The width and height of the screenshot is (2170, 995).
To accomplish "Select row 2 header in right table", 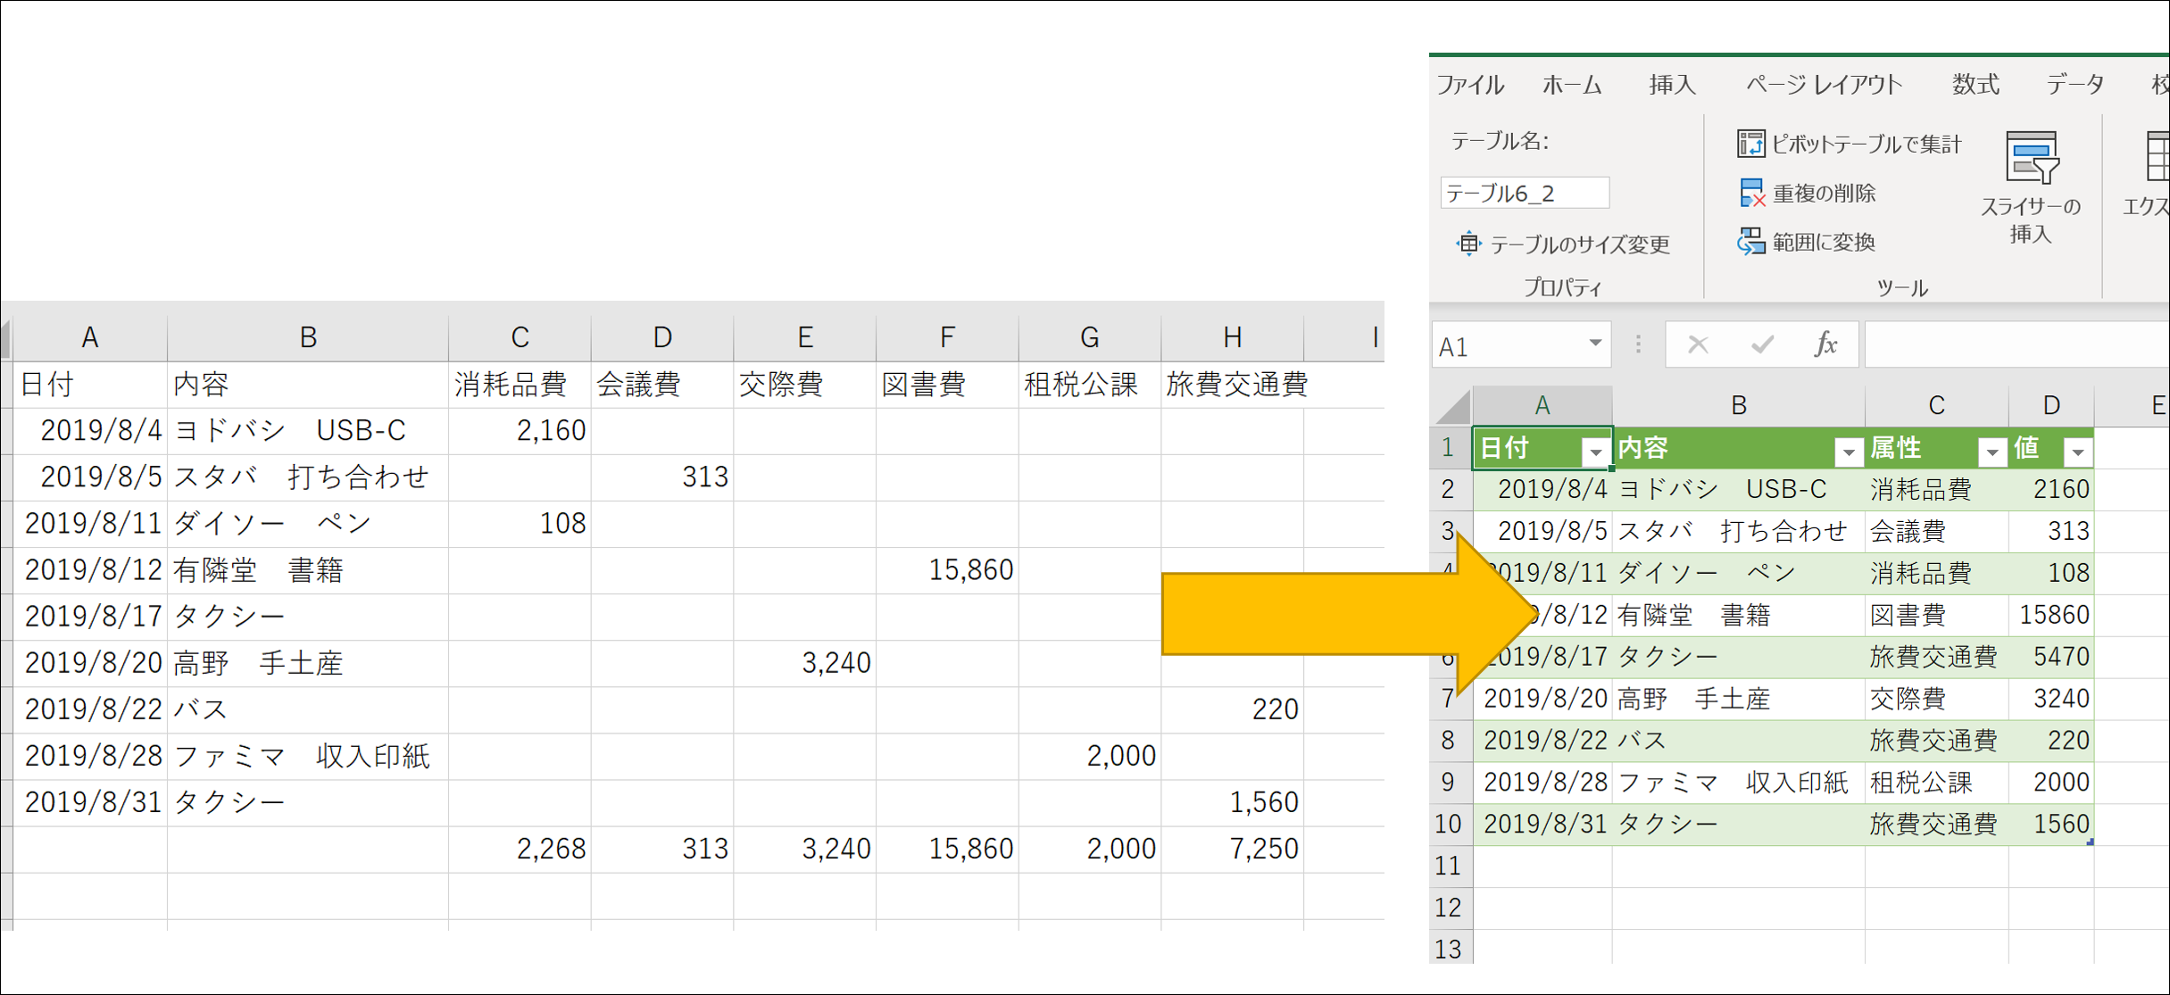I will click(1451, 489).
